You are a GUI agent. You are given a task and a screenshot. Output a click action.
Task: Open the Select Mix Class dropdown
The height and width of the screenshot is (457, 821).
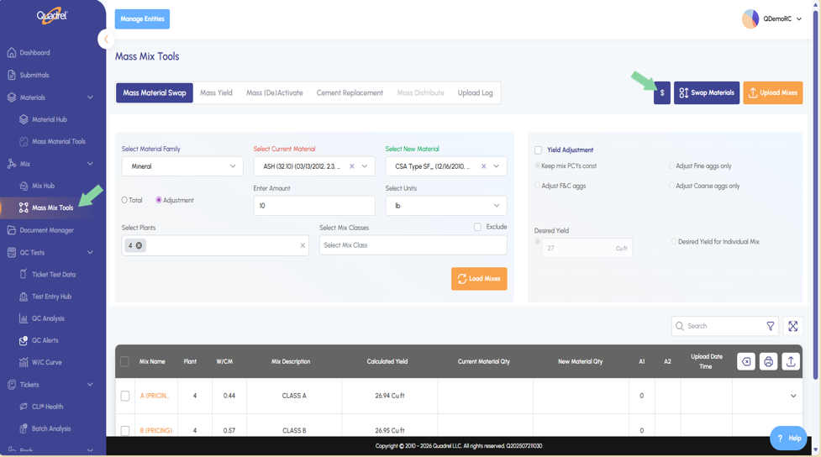pyautogui.click(x=413, y=245)
